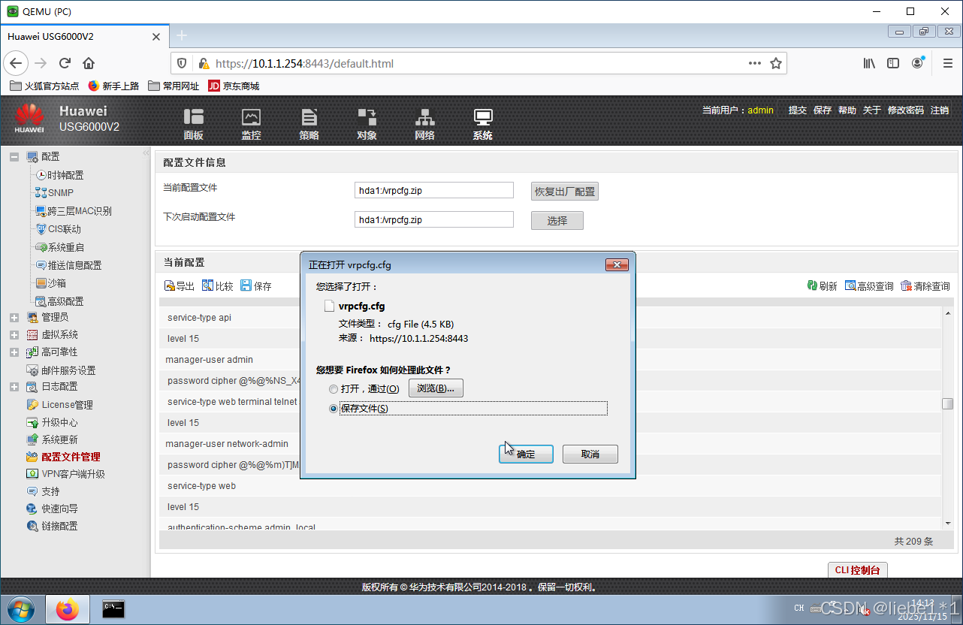Open 高级查询 advanced query
This screenshot has width=963, height=625.
click(869, 286)
